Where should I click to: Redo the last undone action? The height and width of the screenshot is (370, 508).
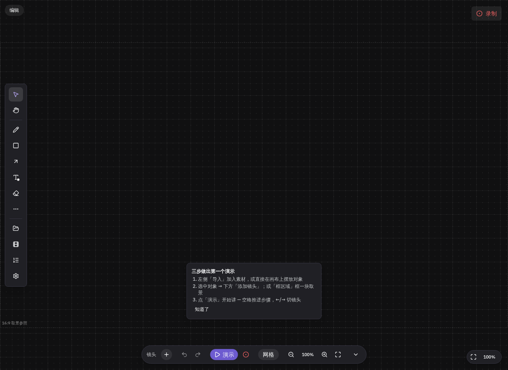[x=198, y=355]
